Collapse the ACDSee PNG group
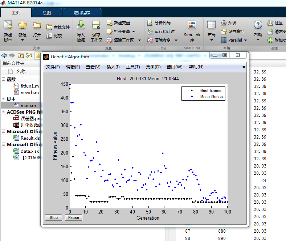Viewport: 286px width, 241px height. (4, 112)
